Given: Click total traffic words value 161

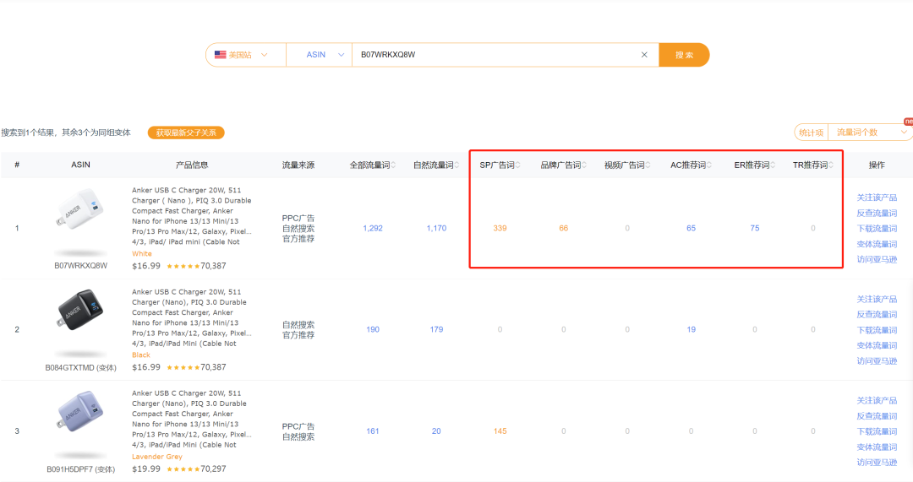Looking at the screenshot, I should tap(373, 431).
